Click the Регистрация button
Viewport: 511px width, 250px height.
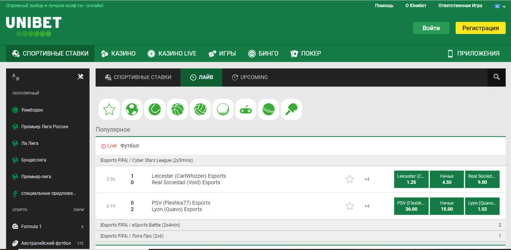point(480,28)
